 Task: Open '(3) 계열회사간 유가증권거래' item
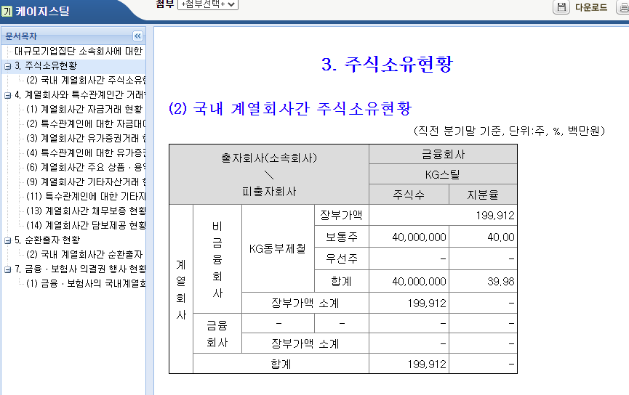[86, 138]
